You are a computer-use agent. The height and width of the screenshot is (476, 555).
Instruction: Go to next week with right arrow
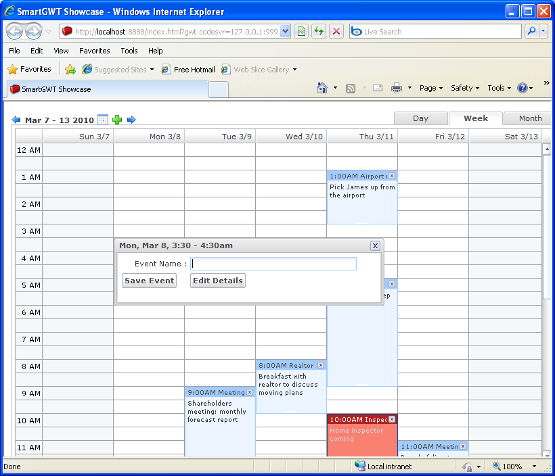pyautogui.click(x=131, y=120)
